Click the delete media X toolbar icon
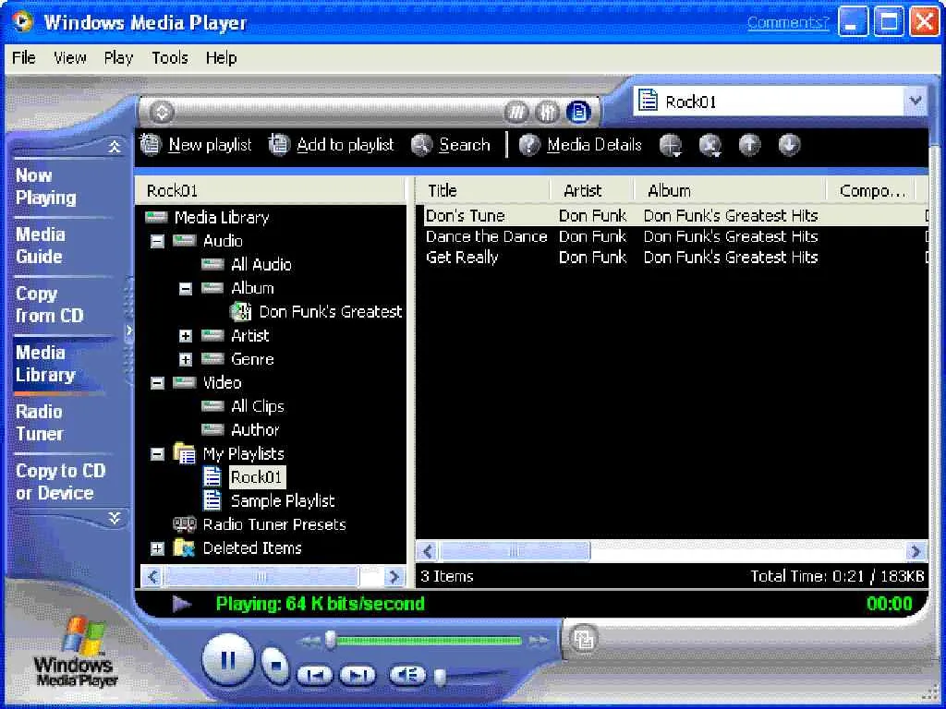The image size is (946, 709). [710, 145]
